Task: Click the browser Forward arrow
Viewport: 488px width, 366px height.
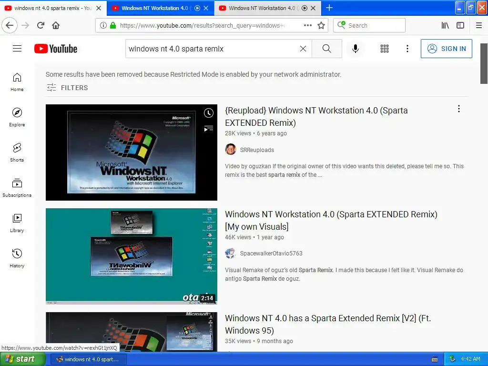Action: [25, 25]
